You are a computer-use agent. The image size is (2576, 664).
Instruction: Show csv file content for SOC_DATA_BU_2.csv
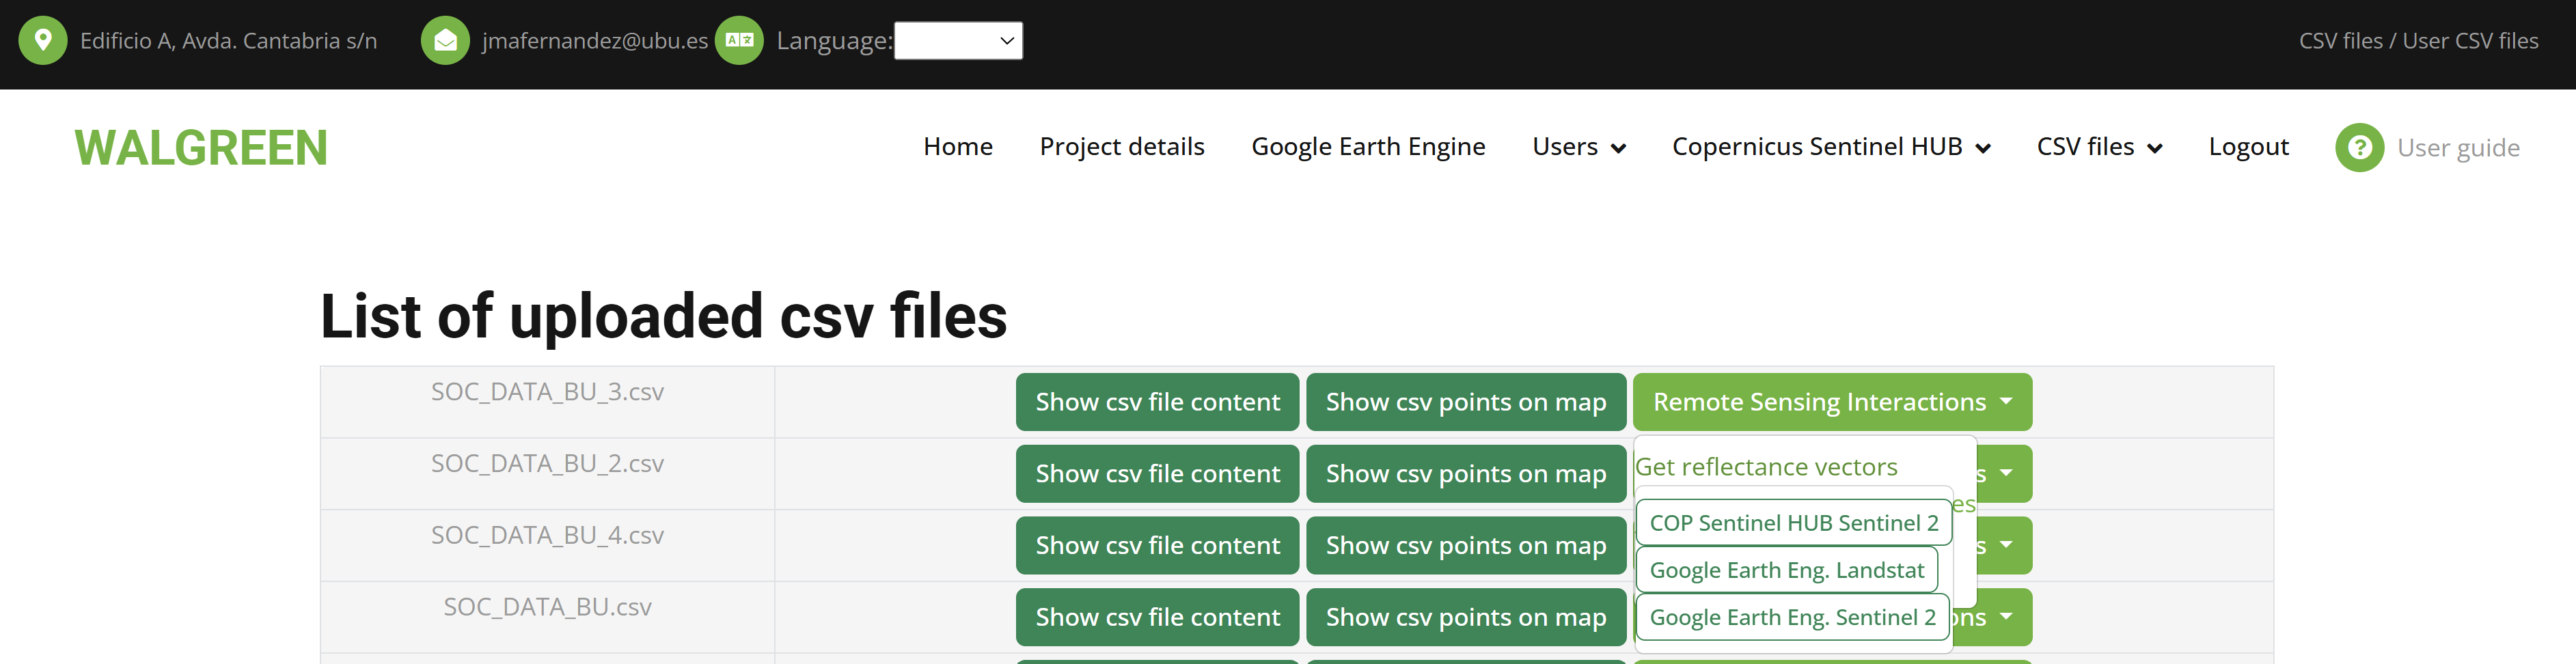click(1157, 474)
